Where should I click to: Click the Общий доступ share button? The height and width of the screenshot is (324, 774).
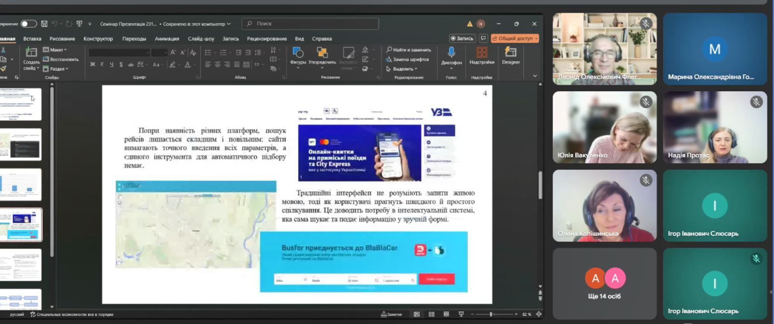click(x=515, y=38)
